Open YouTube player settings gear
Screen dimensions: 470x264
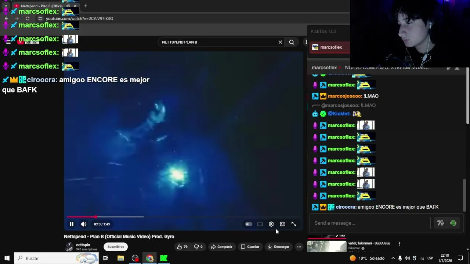pyautogui.click(x=271, y=224)
